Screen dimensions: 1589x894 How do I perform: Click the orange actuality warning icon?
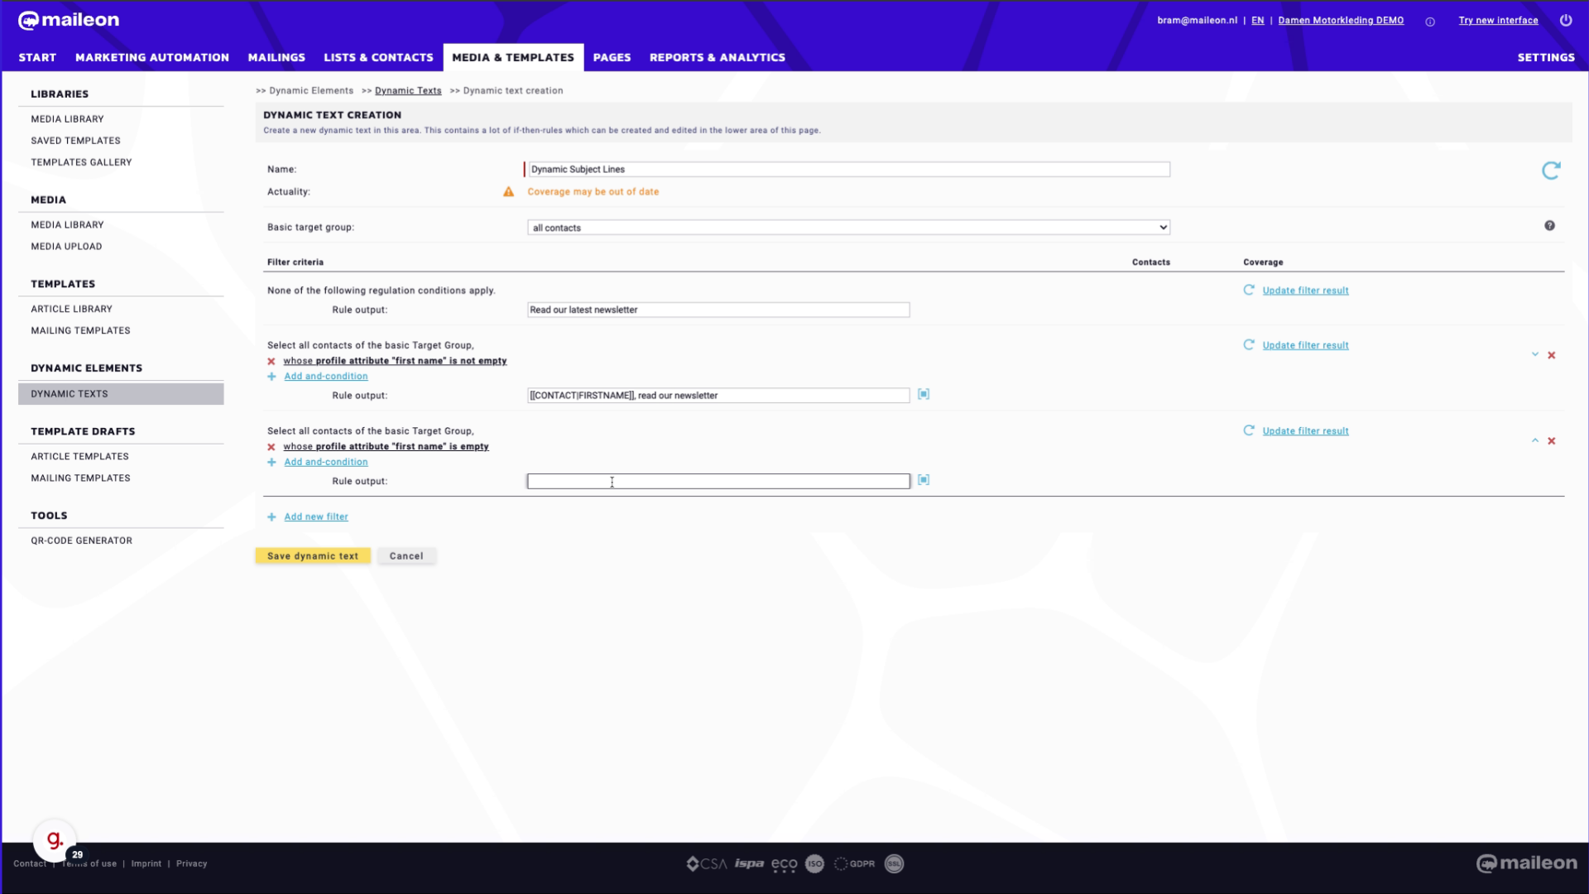click(x=509, y=192)
